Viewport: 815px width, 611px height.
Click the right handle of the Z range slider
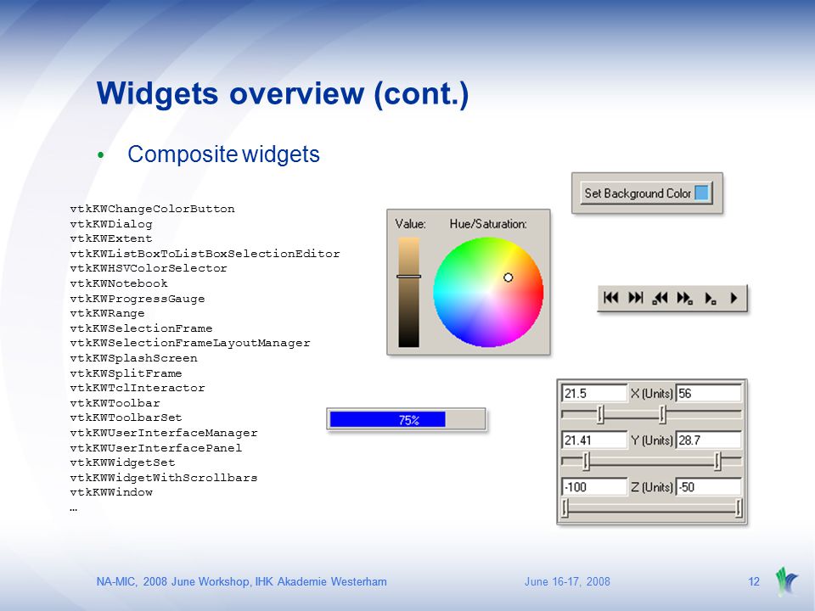pos(739,507)
